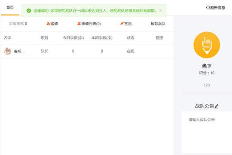
Task: Click the team name 当下
Action: [207, 66]
